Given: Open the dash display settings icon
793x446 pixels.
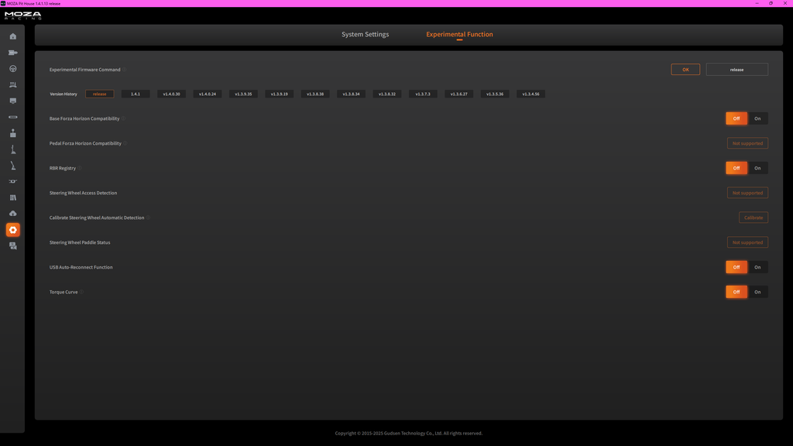Looking at the screenshot, I should click(12, 101).
